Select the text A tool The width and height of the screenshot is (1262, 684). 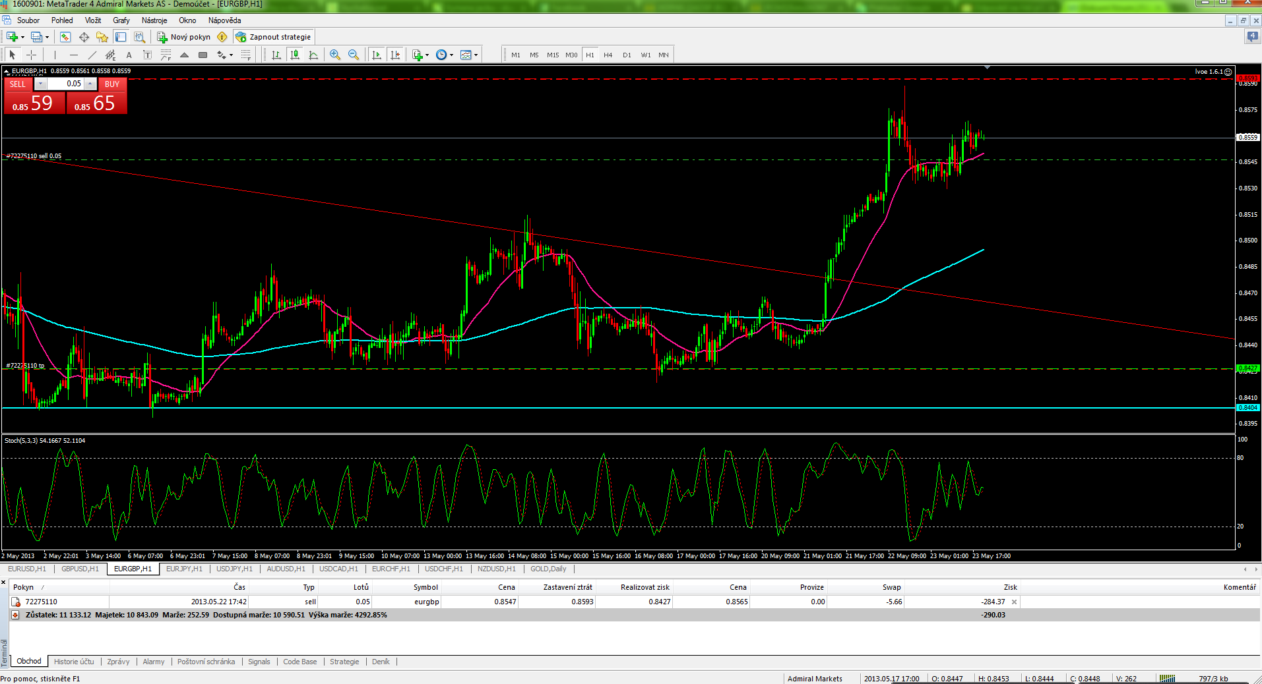129,55
